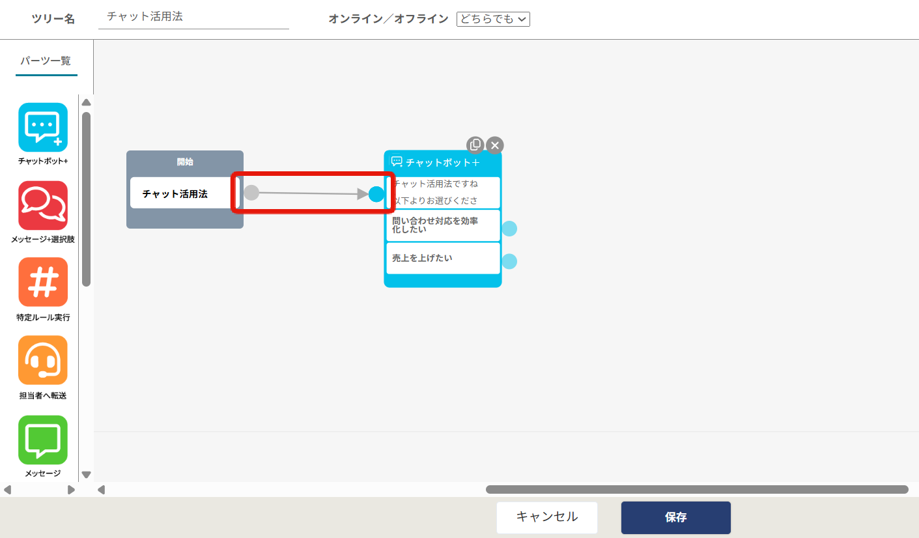This screenshot has height=538, width=919.
Task: Click the scroll-up arrow in the parts list
Action: [85, 102]
